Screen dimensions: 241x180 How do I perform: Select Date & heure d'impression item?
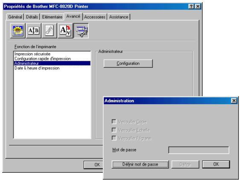(x=52, y=68)
